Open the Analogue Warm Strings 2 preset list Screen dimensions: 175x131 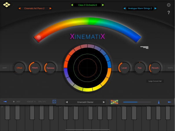(x=140, y=8)
